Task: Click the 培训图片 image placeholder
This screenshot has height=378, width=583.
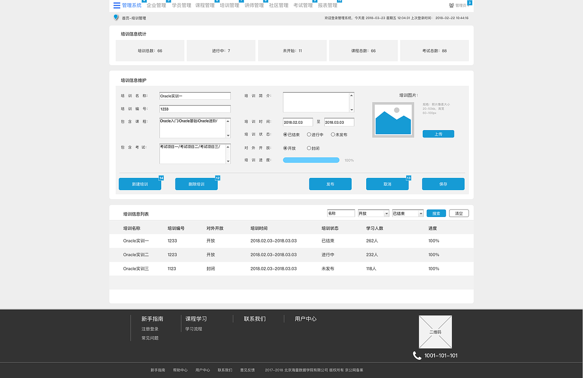Action: pyautogui.click(x=393, y=120)
